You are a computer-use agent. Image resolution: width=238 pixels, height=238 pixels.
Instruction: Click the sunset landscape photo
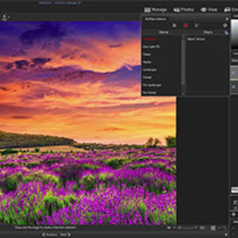coord(88,123)
